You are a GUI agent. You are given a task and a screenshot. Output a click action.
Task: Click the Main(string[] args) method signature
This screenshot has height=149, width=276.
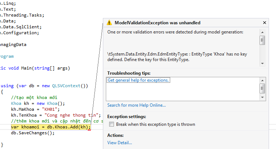point(46,68)
